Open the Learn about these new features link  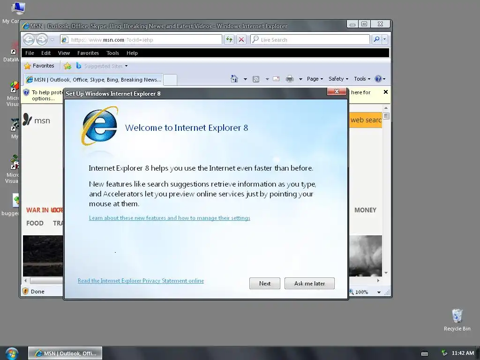pos(170,218)
